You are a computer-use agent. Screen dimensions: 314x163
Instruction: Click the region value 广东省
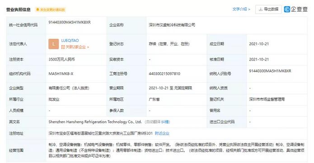[x=154, y=99]
